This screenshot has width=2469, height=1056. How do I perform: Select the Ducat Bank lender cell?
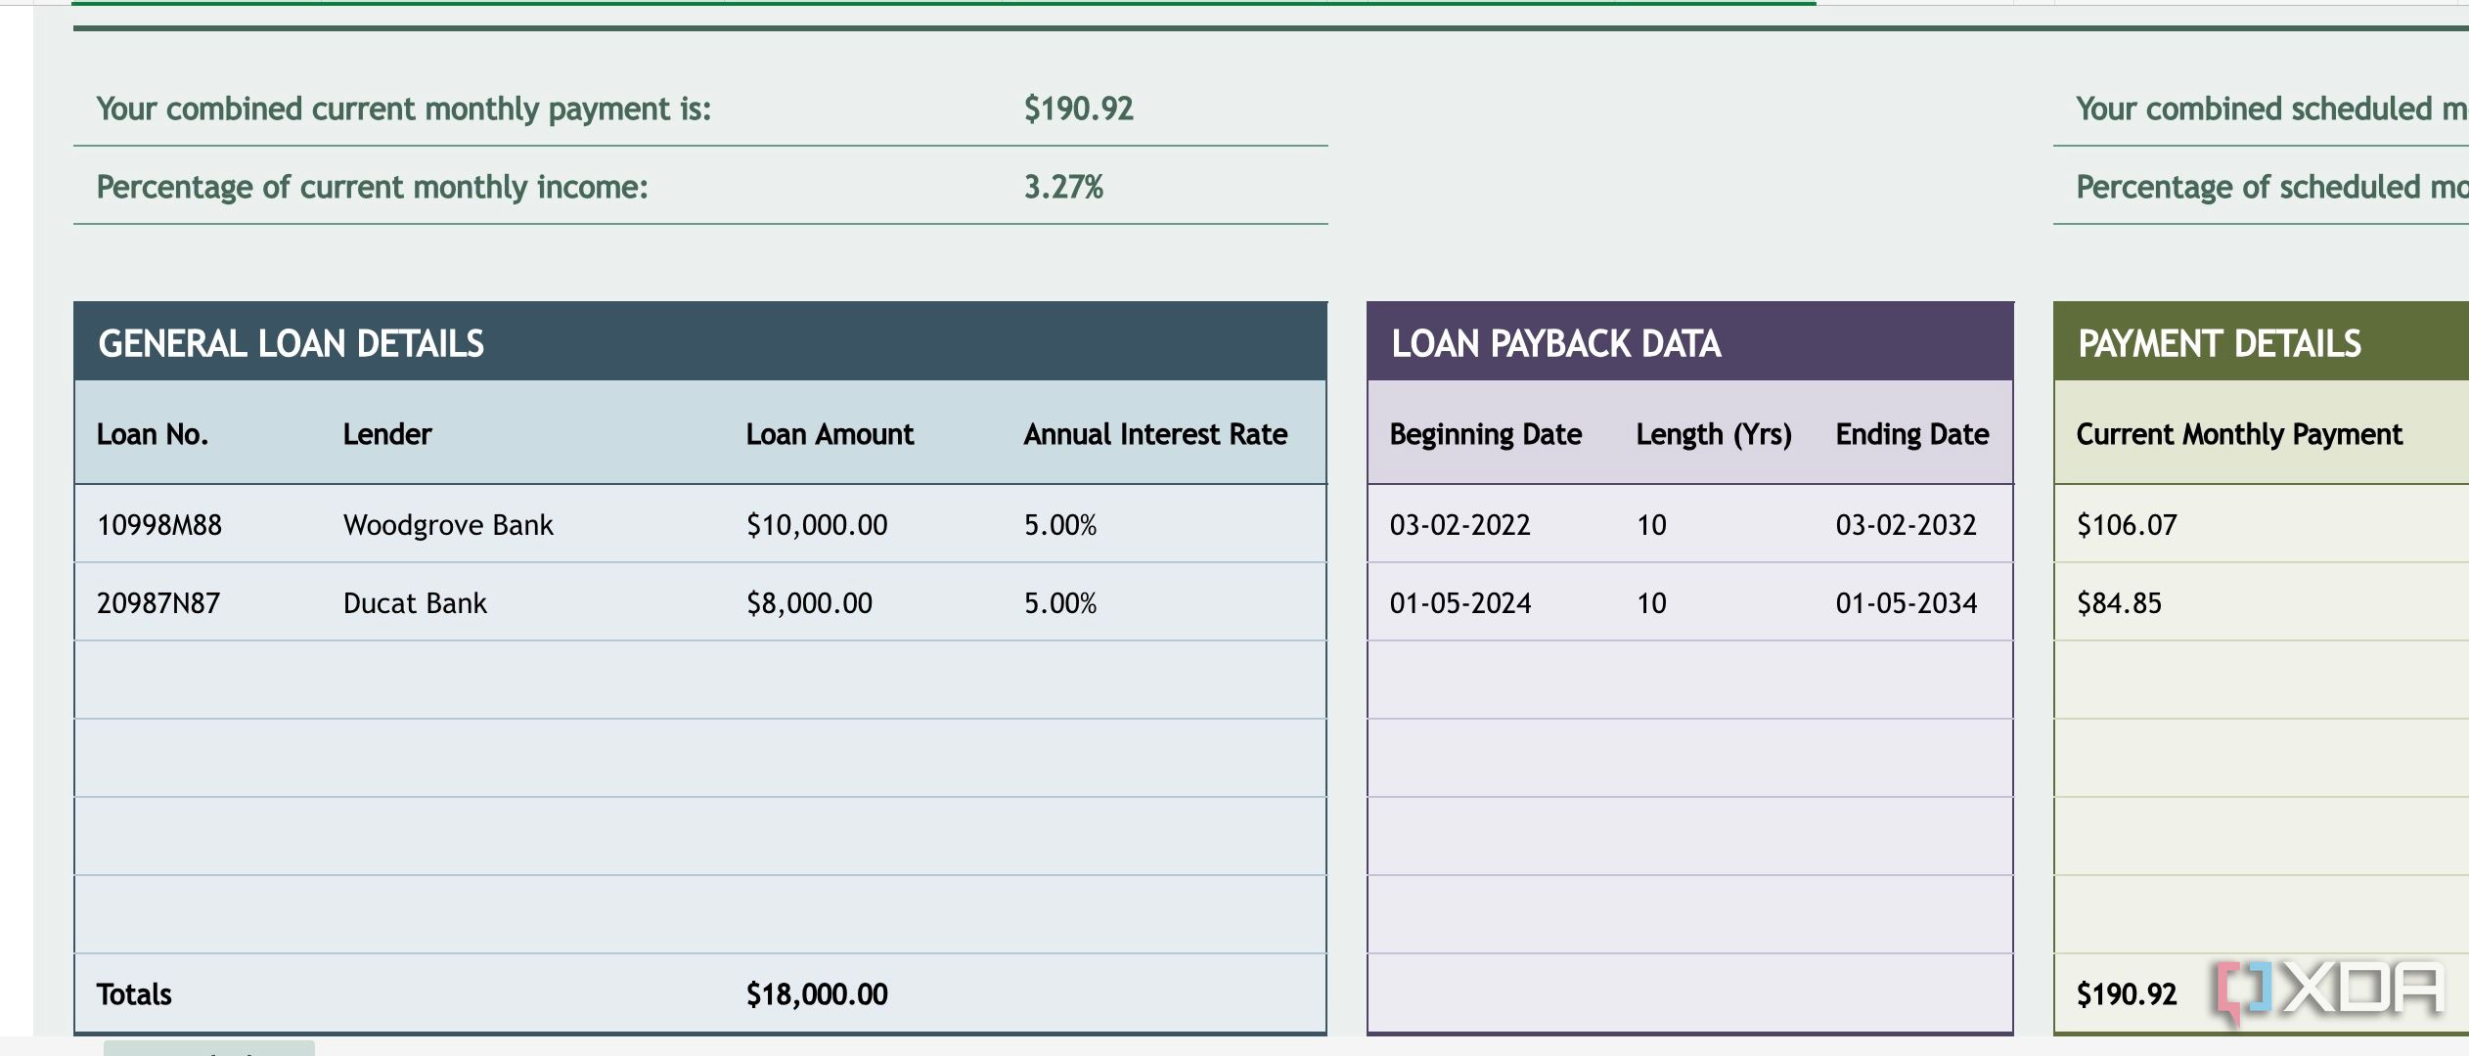click(415, 603)
